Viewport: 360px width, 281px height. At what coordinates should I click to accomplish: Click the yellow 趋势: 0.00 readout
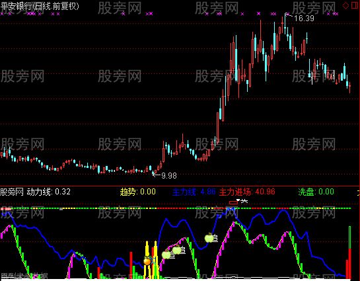click(138, 192)
